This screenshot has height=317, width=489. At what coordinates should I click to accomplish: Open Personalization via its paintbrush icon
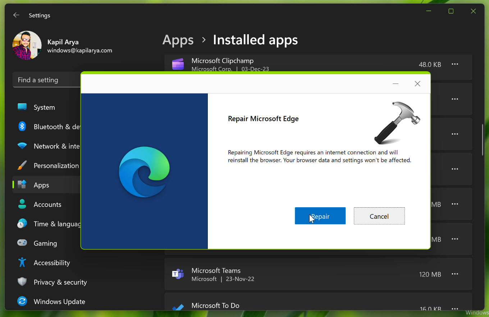[22, 166]
